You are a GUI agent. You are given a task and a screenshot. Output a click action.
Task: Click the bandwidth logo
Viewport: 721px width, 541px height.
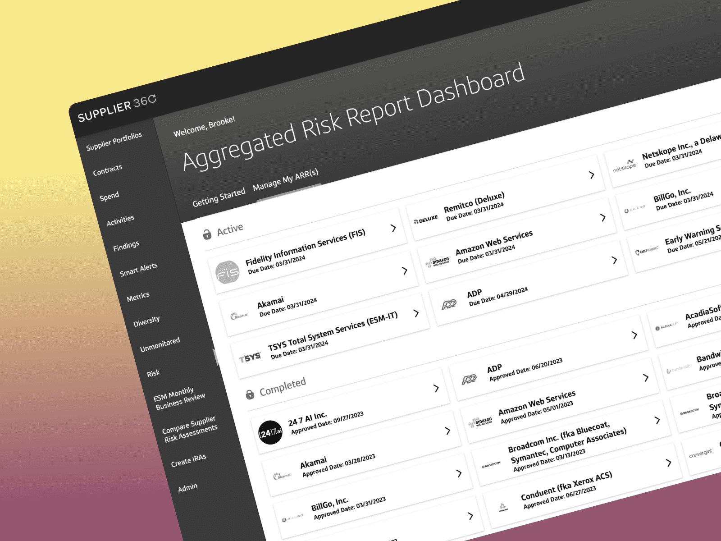[x=678, y=369]
